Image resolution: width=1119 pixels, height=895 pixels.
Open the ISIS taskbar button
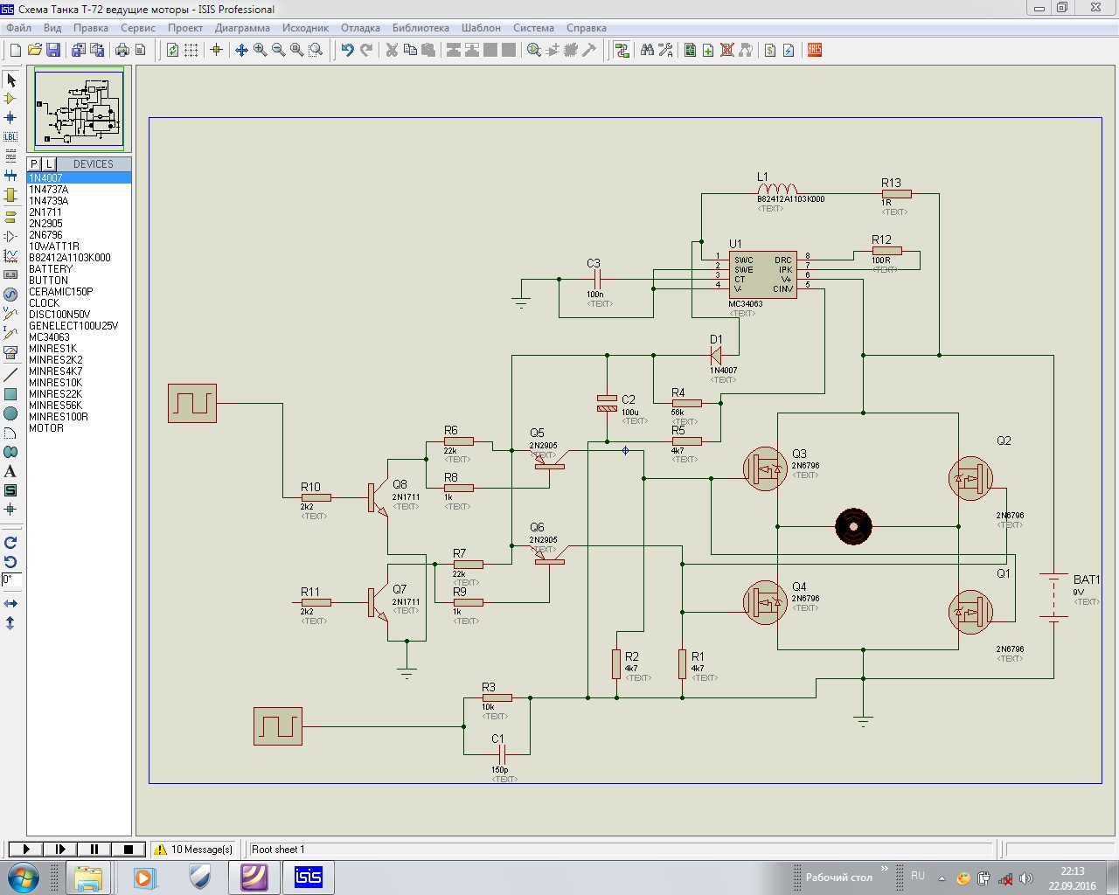pos(308,877)
